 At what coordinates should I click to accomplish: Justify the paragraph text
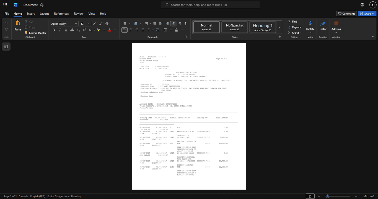point(143,30)
